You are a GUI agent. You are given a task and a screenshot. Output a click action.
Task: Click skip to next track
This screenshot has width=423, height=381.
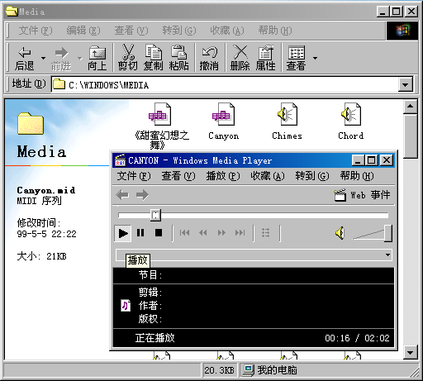click(x=240, y=233)
